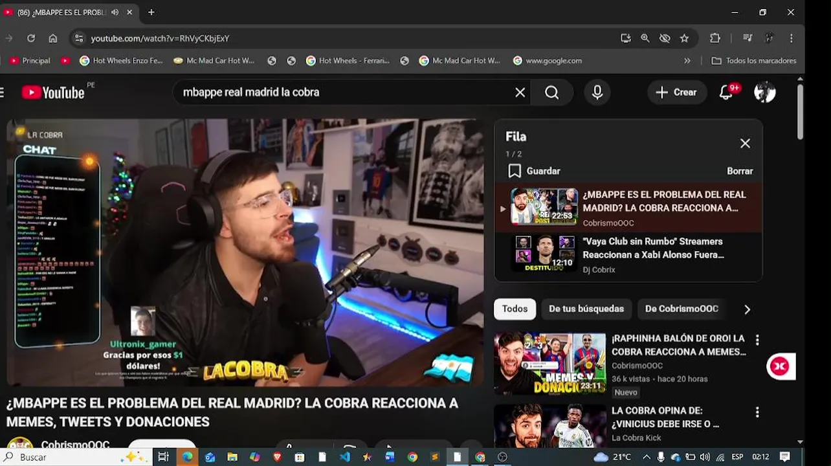
Task: Clear the queue with Borrar
Action: coord(740,171)
